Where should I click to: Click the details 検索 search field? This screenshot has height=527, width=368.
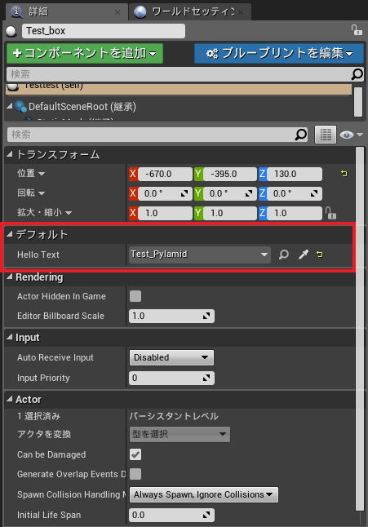[157, 135]
